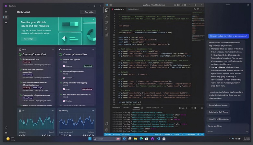
Task: Select the TERMINAL panel tab
Action: coord(136,108)
